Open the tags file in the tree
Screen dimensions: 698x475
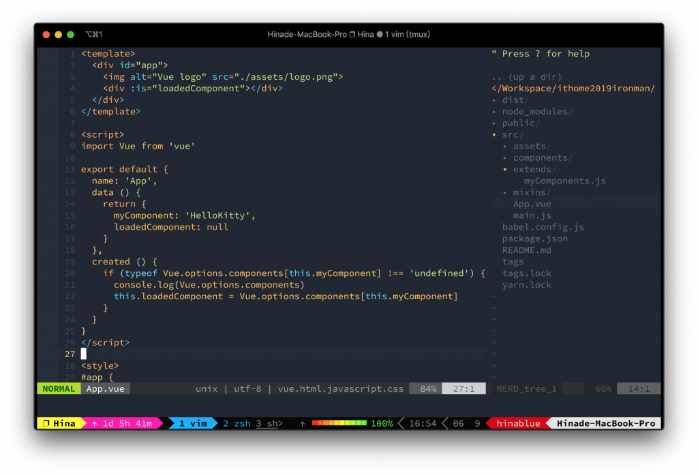513,262
